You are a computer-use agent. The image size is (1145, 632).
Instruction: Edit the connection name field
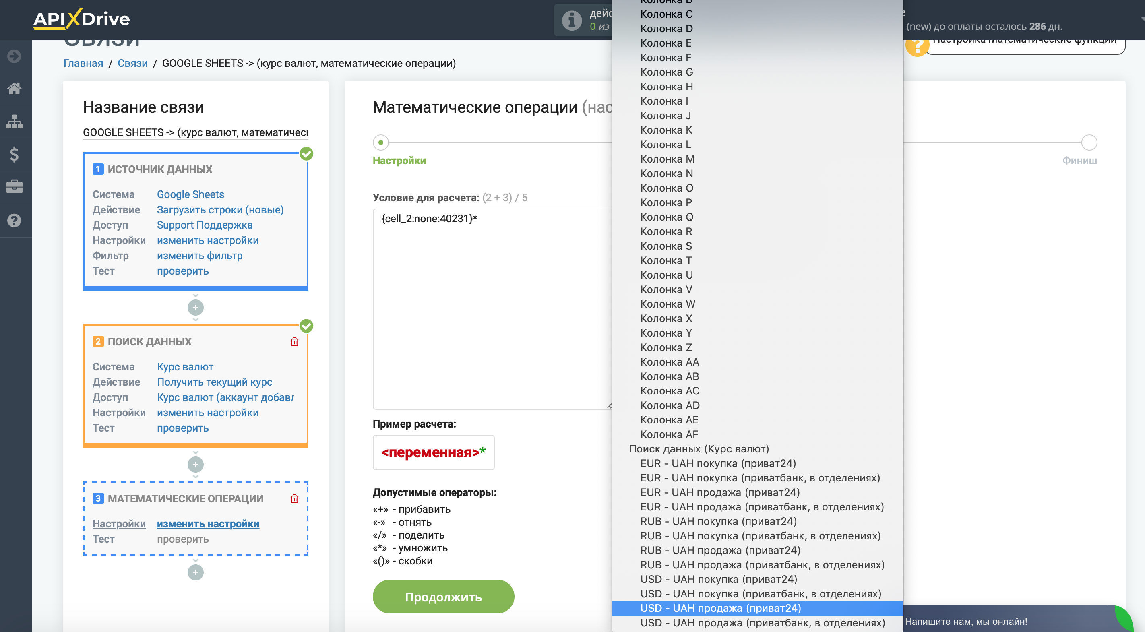196,132
